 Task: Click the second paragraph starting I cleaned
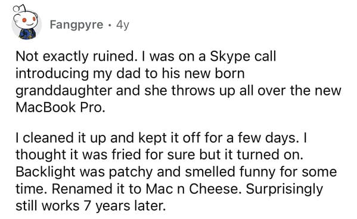[x=176, y=172]
